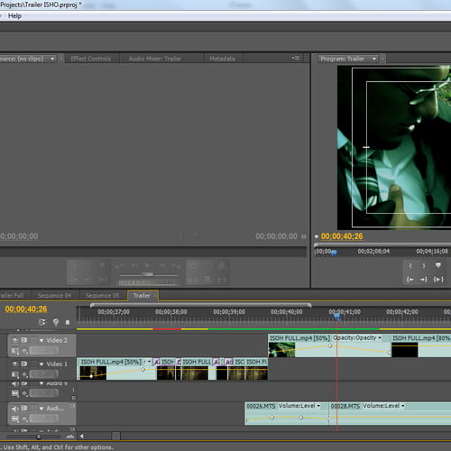Mute the Audi... track speaker toggle

(15, 409)
